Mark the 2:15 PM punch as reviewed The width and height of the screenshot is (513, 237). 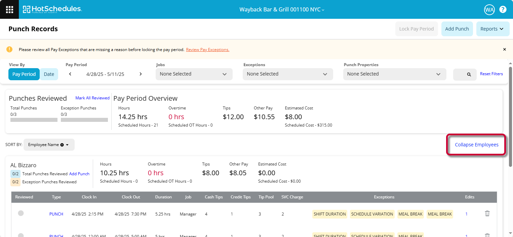pos(21,213)
